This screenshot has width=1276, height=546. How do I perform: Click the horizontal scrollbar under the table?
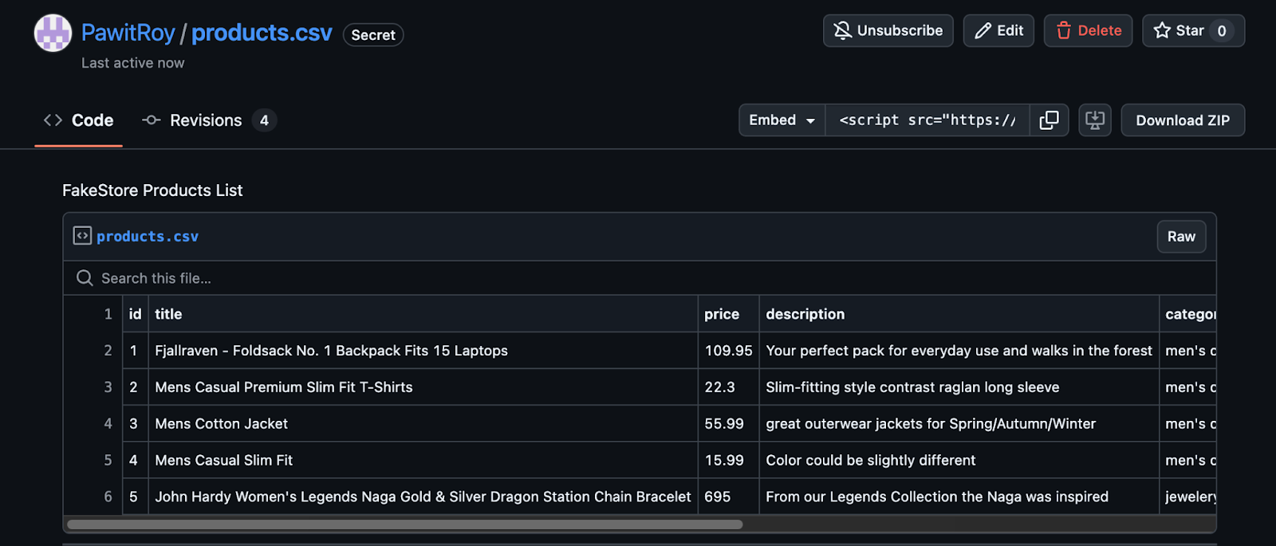pos(405,524)
